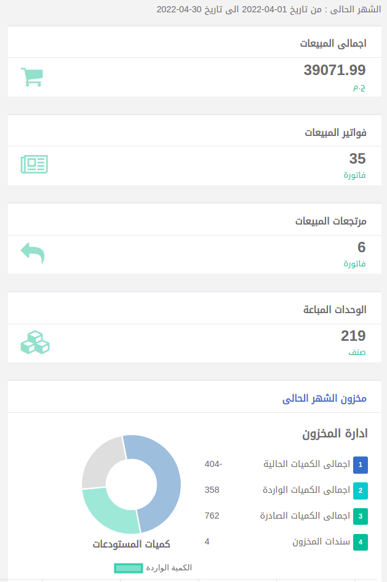Click numbered badge 4 for stock vouchers
387x582 pixels.
[361, 542]
